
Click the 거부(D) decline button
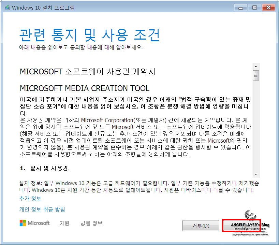click(201, 226)
